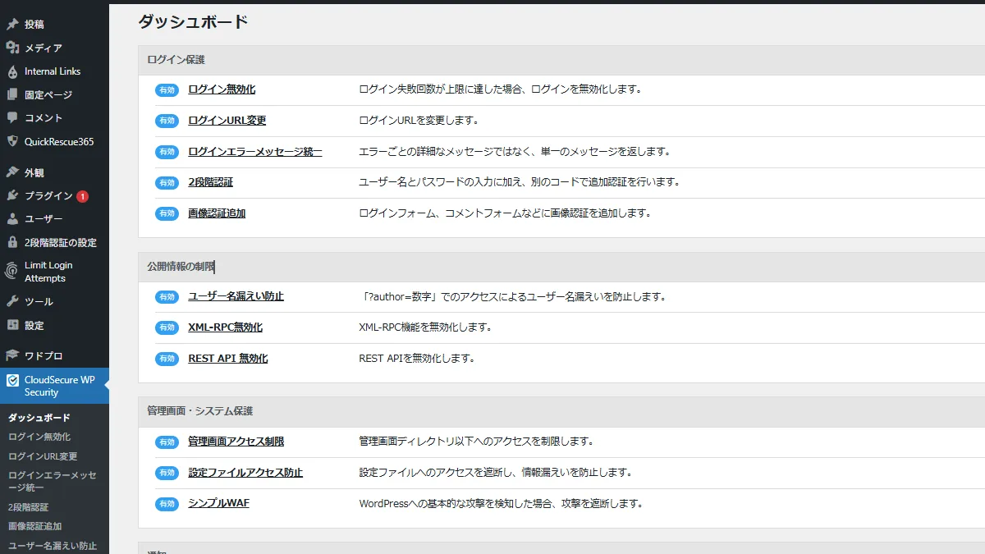Open the ユーザー名漏えい防止 dashboard link

tap(236, 296)
